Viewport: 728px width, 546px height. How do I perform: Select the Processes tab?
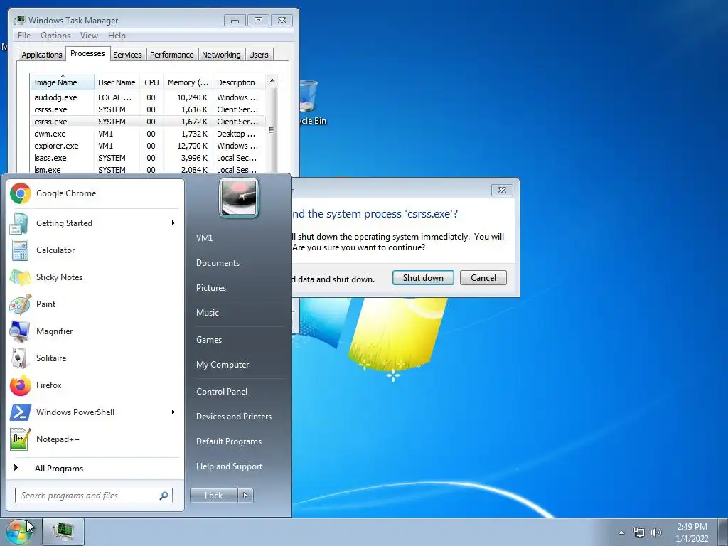coord(87,54)
